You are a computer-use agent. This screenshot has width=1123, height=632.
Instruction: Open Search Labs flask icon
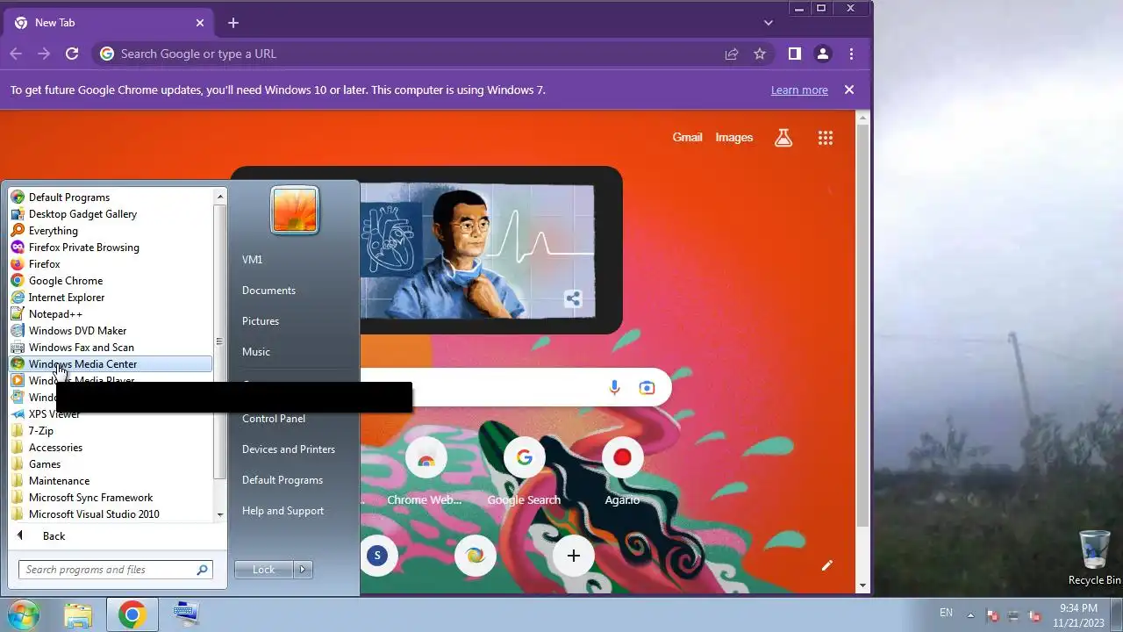click(x=783, y=138)
